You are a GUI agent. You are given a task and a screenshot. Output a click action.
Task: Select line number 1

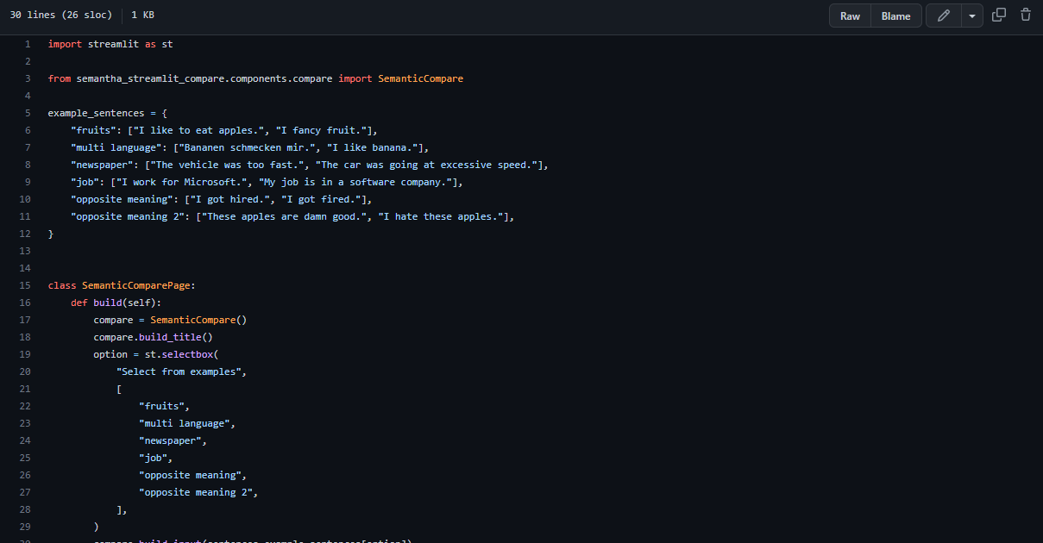point(27,43)
